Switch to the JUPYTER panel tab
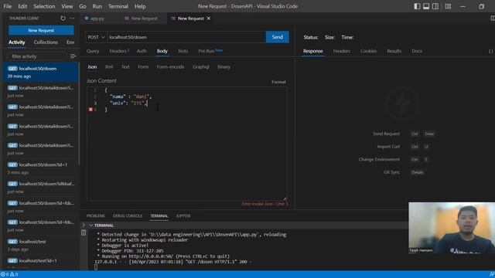The image size is (495, 278). (x=183, y=216)
